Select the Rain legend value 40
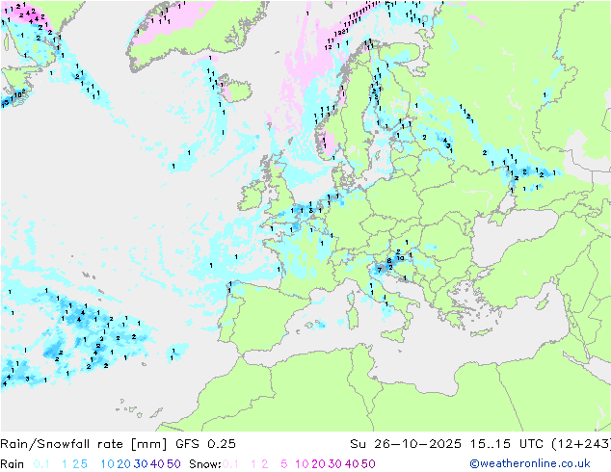The height and width of the screenshot is (472, 611). point(157,464)
